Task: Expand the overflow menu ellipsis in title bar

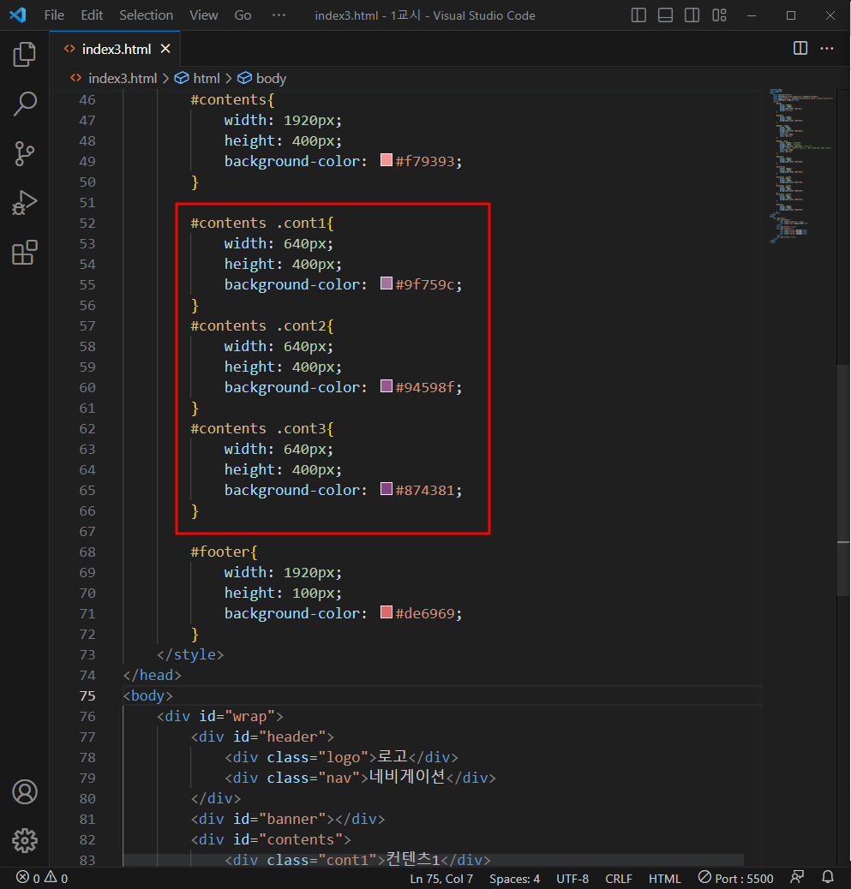Action: point(279,15)
